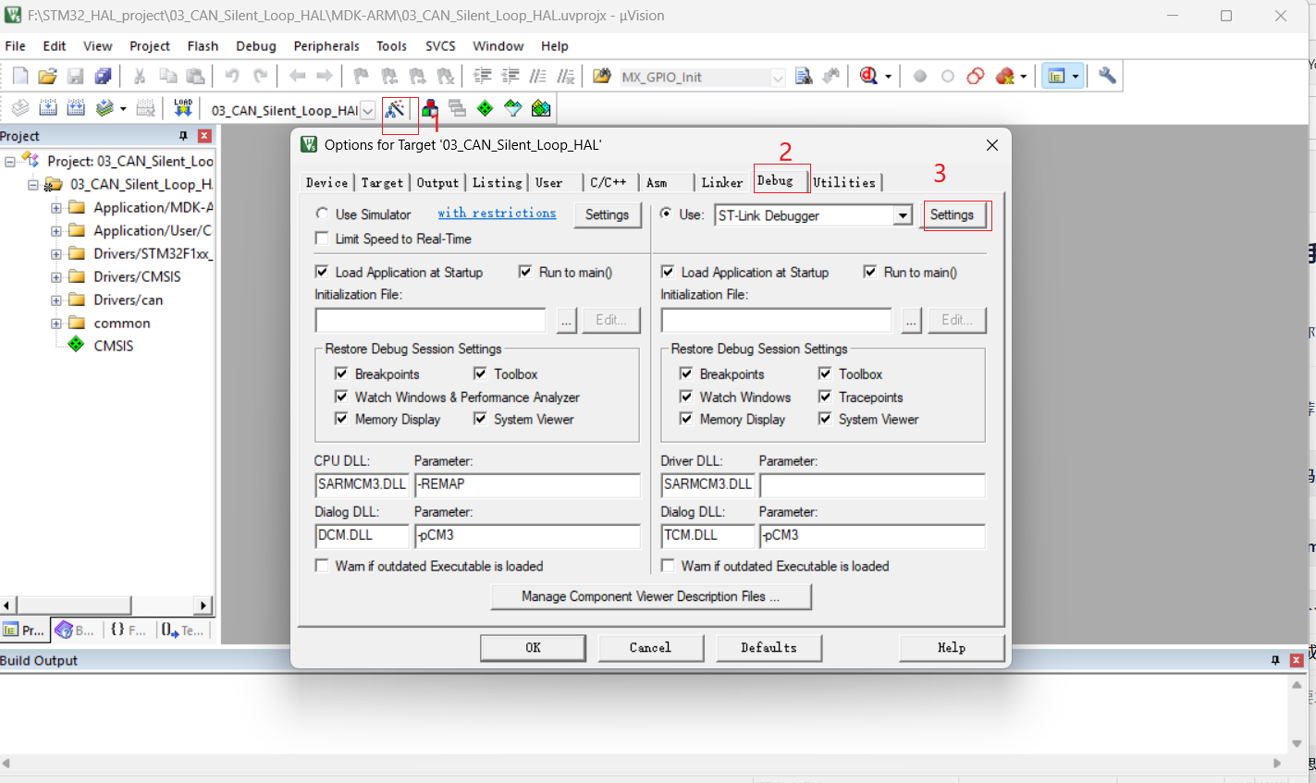The width and height of the screenshot is (1316, 783).
Task: Toggle bookmark flag icon
Action: point(362,77)
